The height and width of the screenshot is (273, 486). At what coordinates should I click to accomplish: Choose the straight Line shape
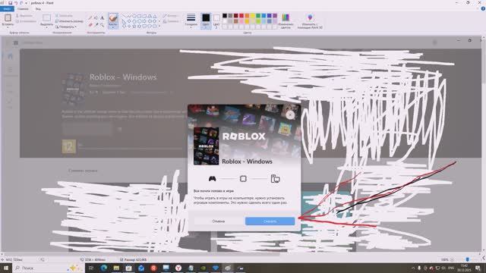tap(124, 16)
